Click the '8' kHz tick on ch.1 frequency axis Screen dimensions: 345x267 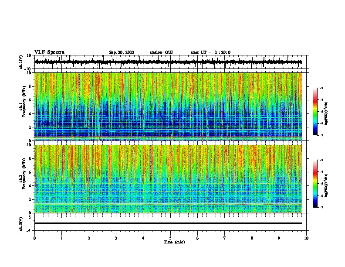(30, 86)
